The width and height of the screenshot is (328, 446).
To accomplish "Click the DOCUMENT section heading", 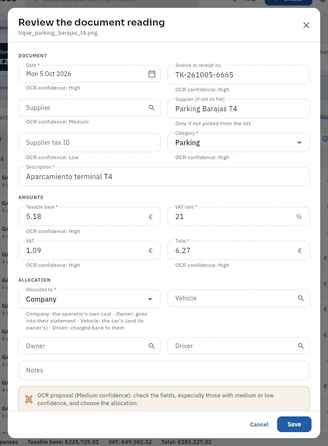I will click(x=33, y=56).
